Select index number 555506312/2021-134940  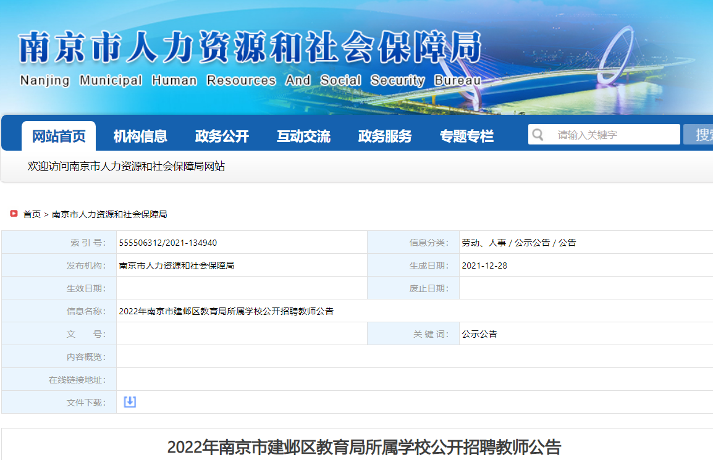[x=168, y=243]
